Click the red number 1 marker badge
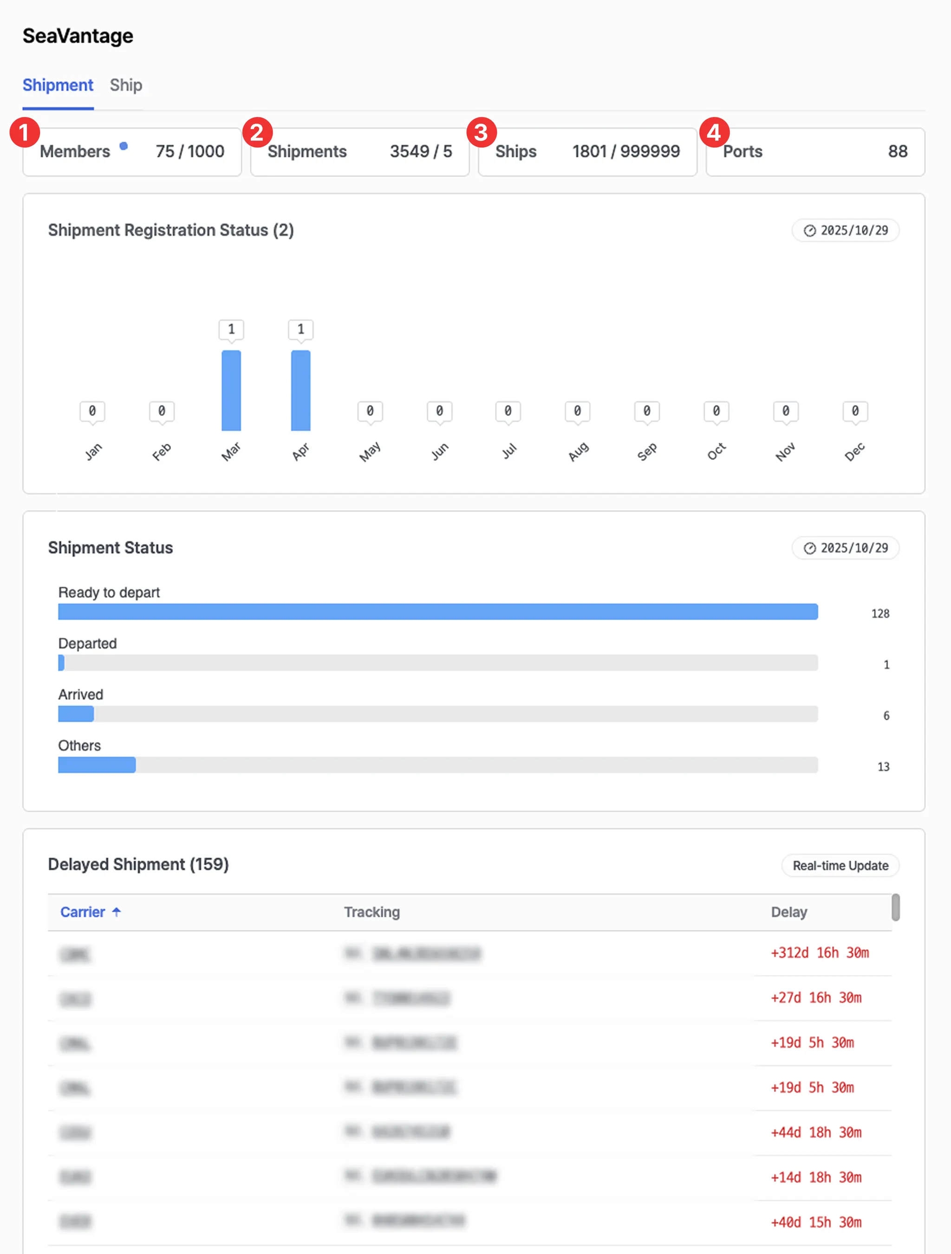The width and height of the screenshot is (951, 1254). coord(25,133)
